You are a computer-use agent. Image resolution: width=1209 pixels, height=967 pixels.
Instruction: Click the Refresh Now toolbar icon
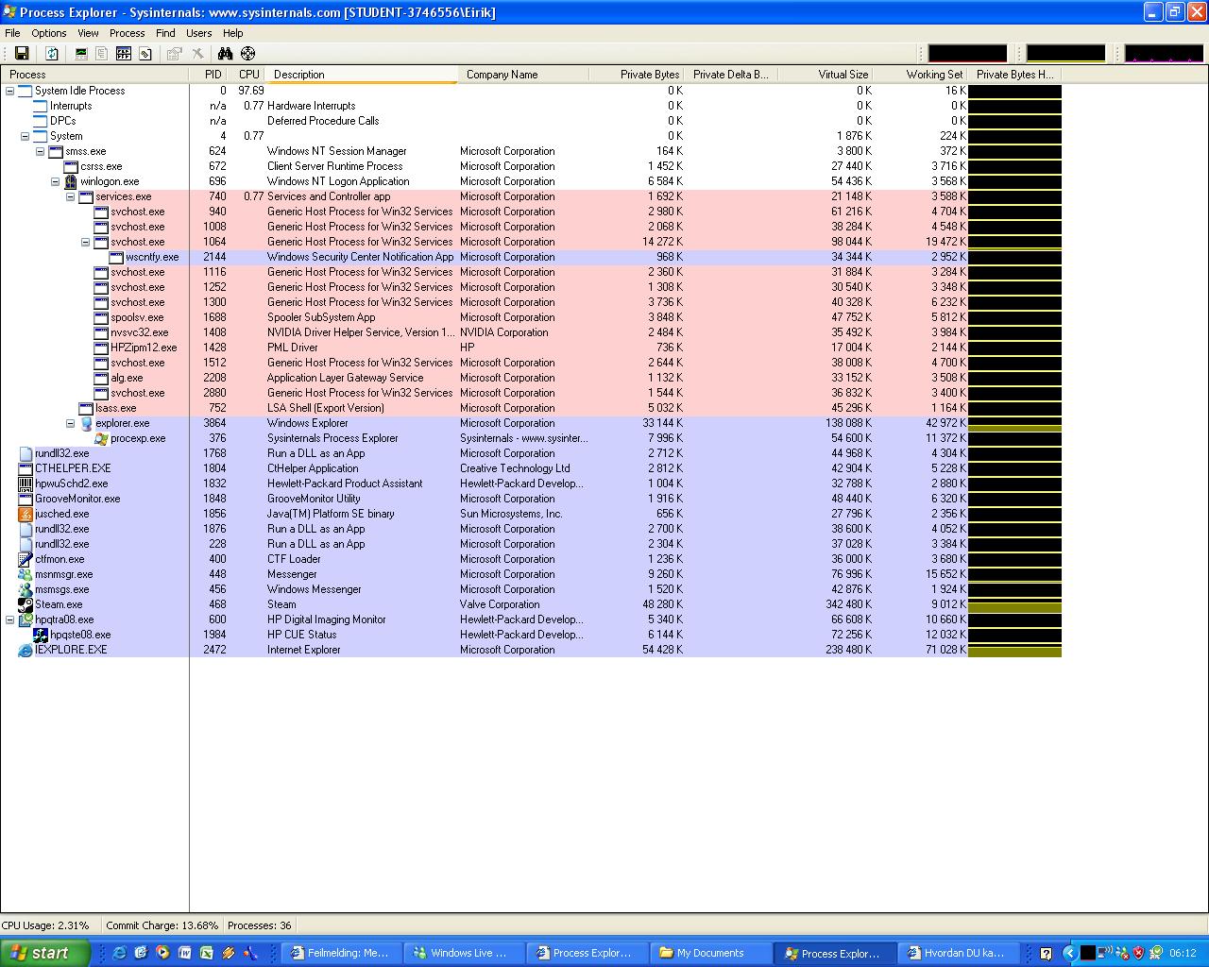(x=52, y=54)
